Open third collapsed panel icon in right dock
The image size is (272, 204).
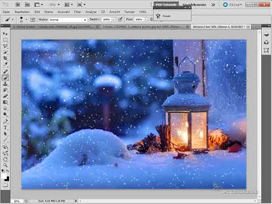point(266,50)
